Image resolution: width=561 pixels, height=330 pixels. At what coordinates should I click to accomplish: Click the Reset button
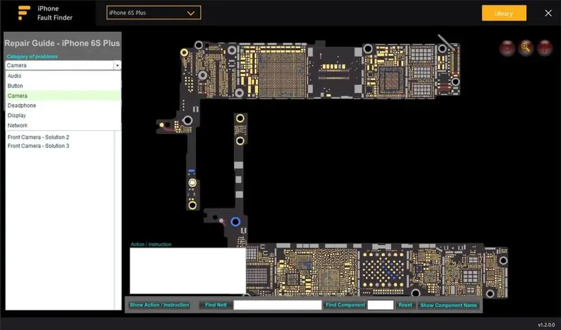coord(405,305)
